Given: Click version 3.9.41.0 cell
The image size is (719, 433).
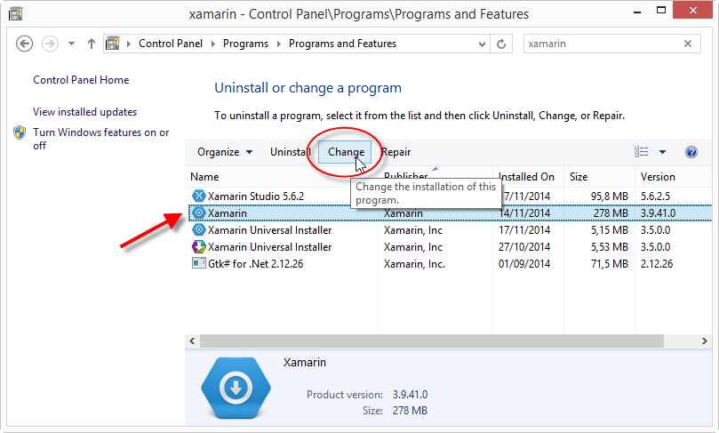Looking at the screenshot, I should click(658, 213).
